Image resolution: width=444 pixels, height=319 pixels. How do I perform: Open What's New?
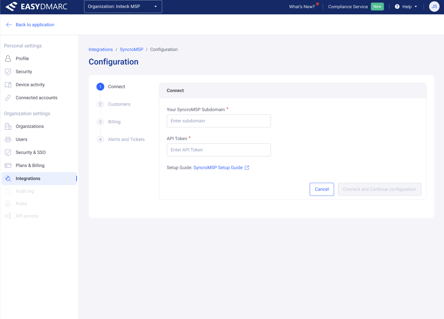point(302,6)
